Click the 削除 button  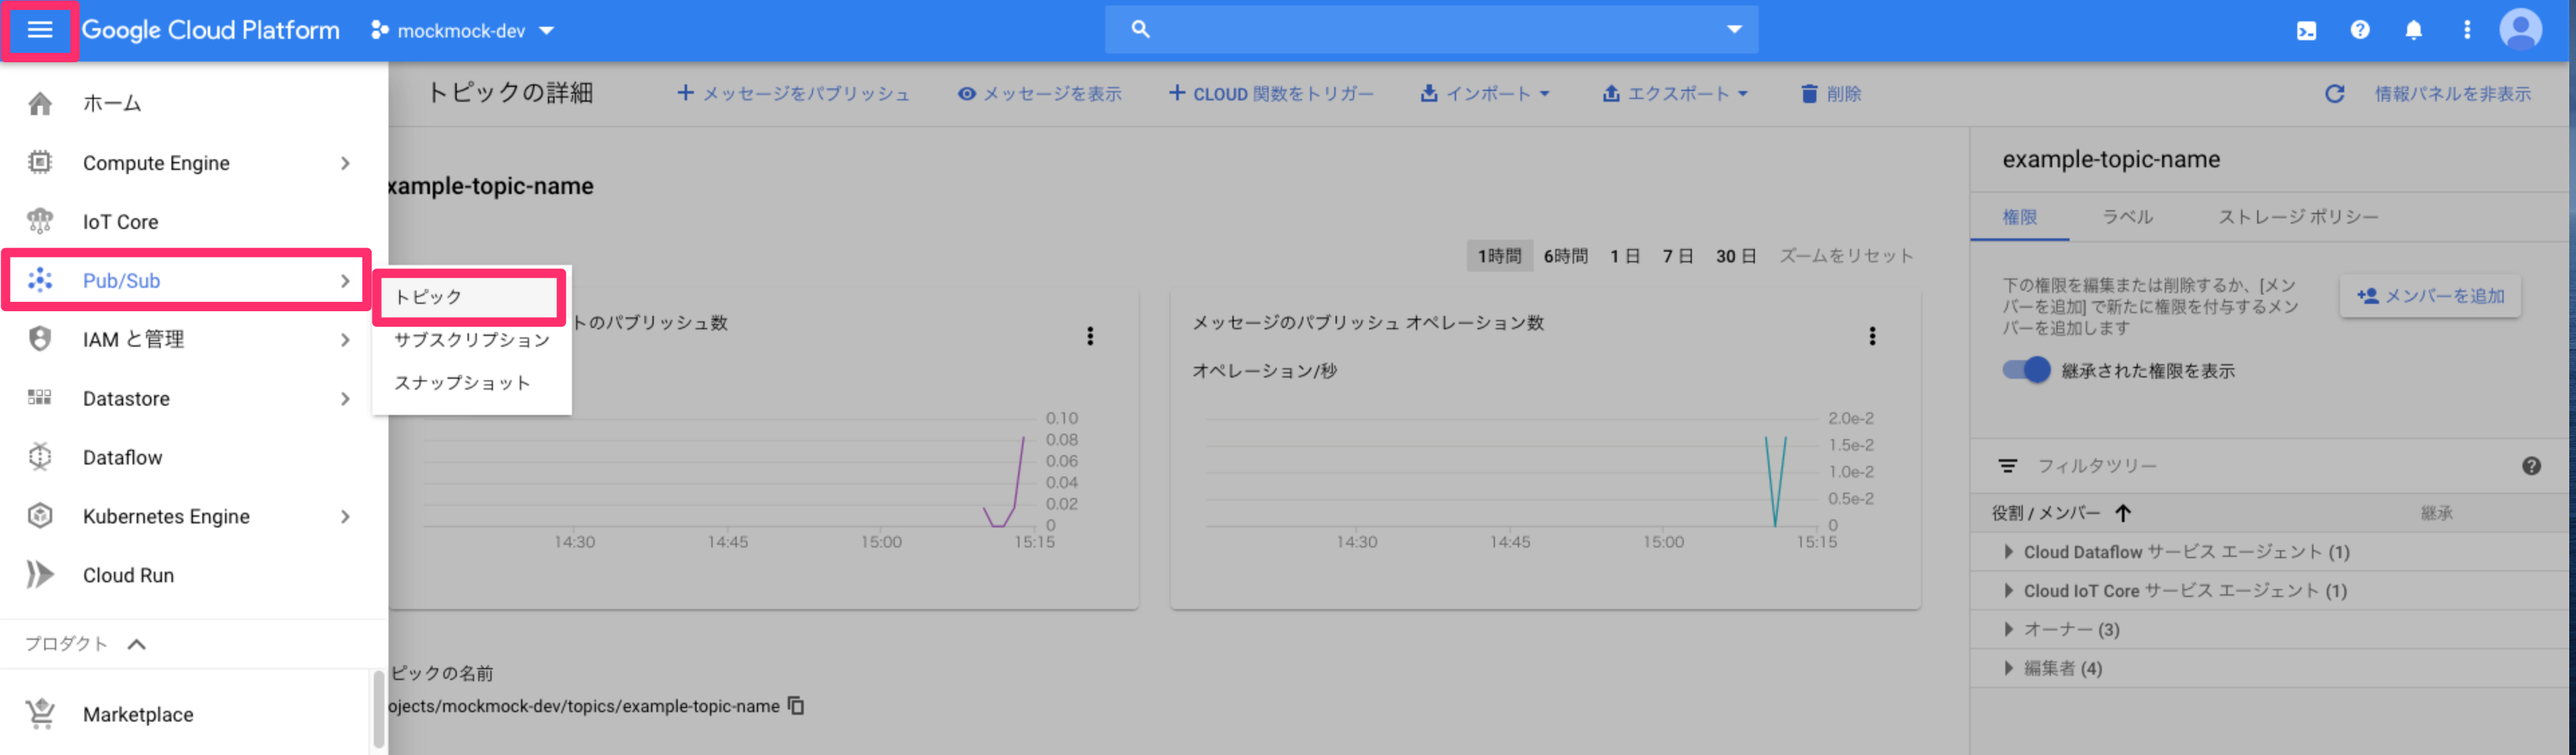point(1831,94)
